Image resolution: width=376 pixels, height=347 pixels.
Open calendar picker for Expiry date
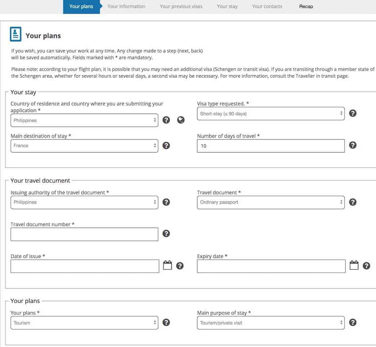tap(354, 266)
